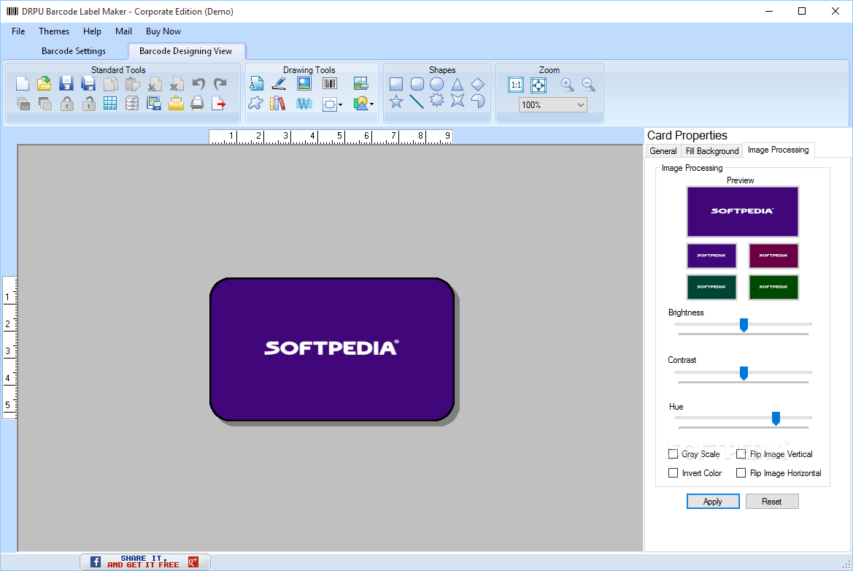Click the Save As double-floppy icon
This screenshot has height=571, width=853.
click(88, 84)
